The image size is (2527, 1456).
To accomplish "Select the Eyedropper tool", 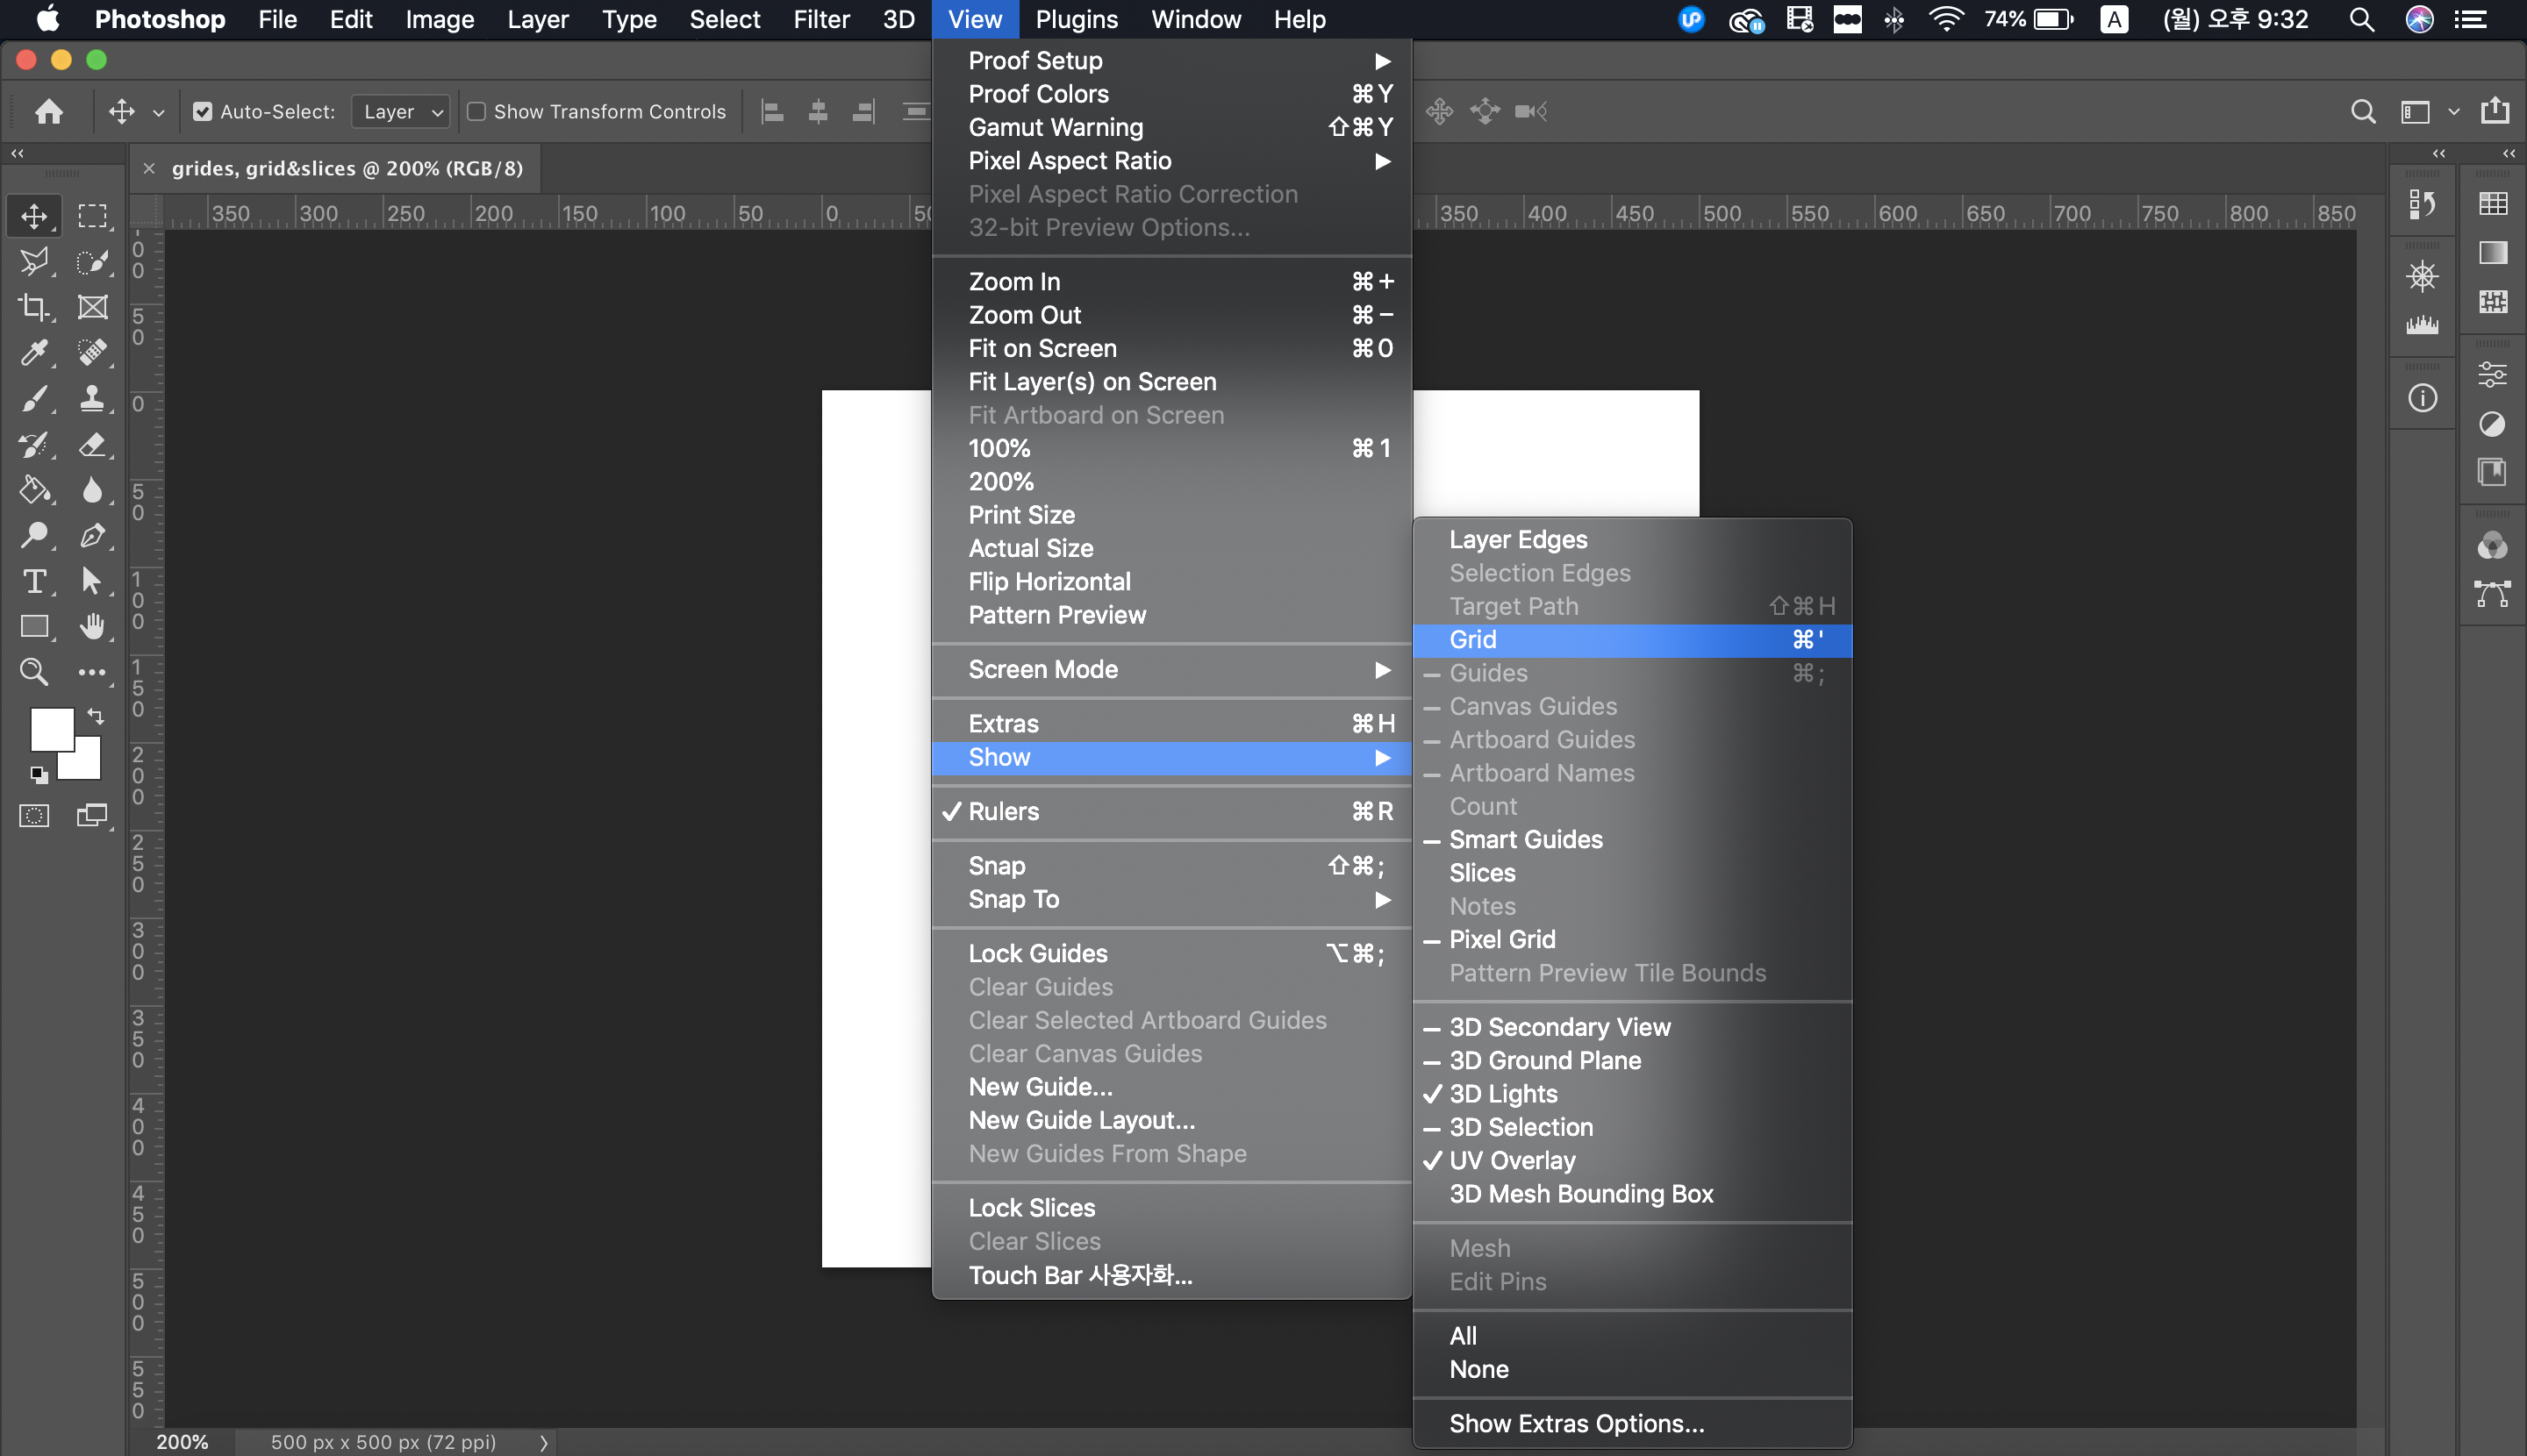I will (x=34, y=352).
